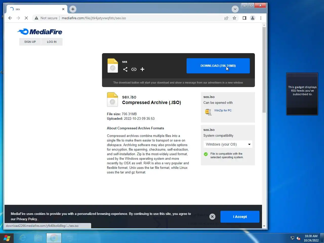Open File Explorer from taskbar
This screenshot has height=243, width=324.
(38, 238)
